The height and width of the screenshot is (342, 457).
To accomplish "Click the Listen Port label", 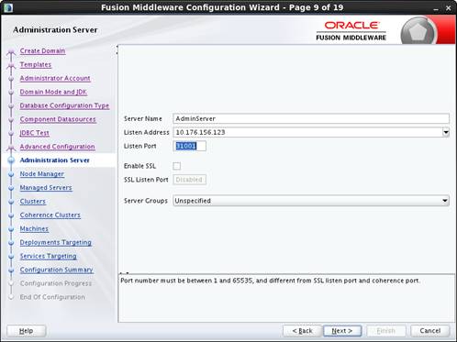I will tap(140, 146).
